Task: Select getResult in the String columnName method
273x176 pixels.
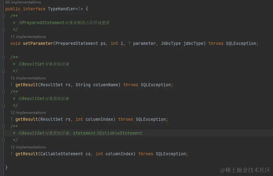Action: [x=27, y=85]
